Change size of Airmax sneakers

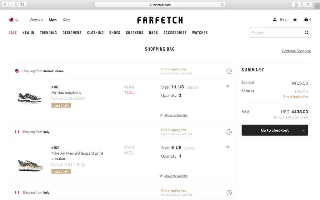192,87
